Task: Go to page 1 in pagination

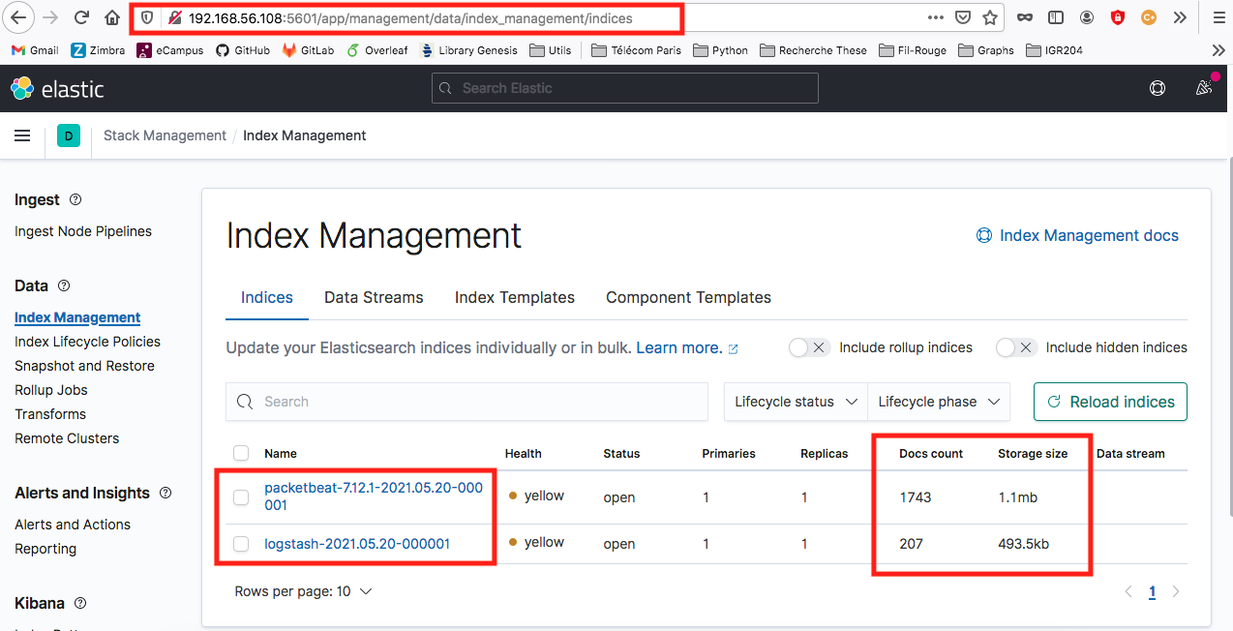Action: click(1152, 592)
